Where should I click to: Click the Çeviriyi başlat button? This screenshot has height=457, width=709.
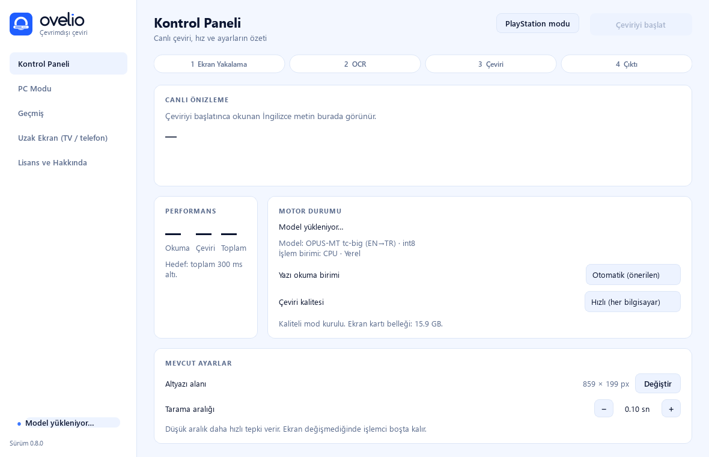click(x=641, y=25)
